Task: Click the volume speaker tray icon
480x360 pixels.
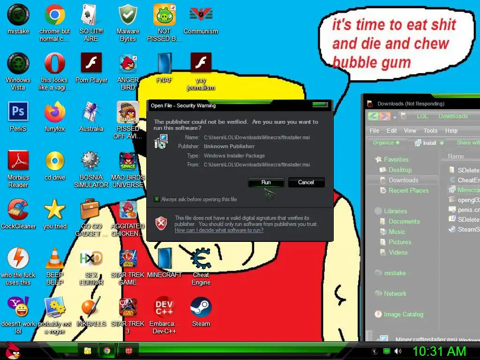Action: pyautogui.click(x=397, y=351)
